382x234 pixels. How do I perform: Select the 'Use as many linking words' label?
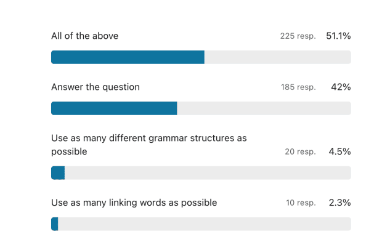134,203
